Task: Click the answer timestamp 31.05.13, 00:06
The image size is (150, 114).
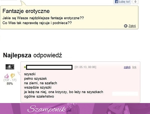Action: coord(85,67)
